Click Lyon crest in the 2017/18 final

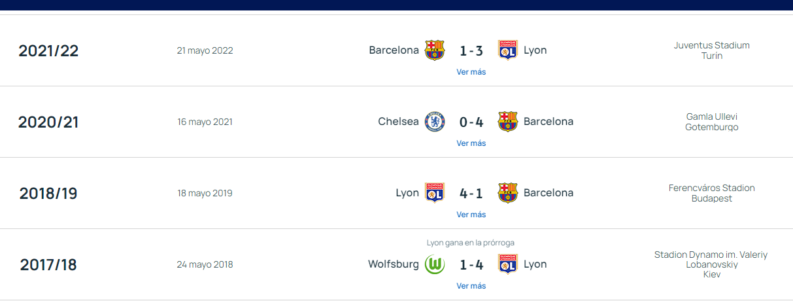[508, 264]
